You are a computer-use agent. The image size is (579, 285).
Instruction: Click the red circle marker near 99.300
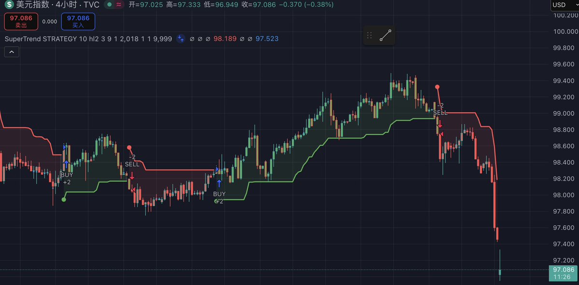coord(437,87)
